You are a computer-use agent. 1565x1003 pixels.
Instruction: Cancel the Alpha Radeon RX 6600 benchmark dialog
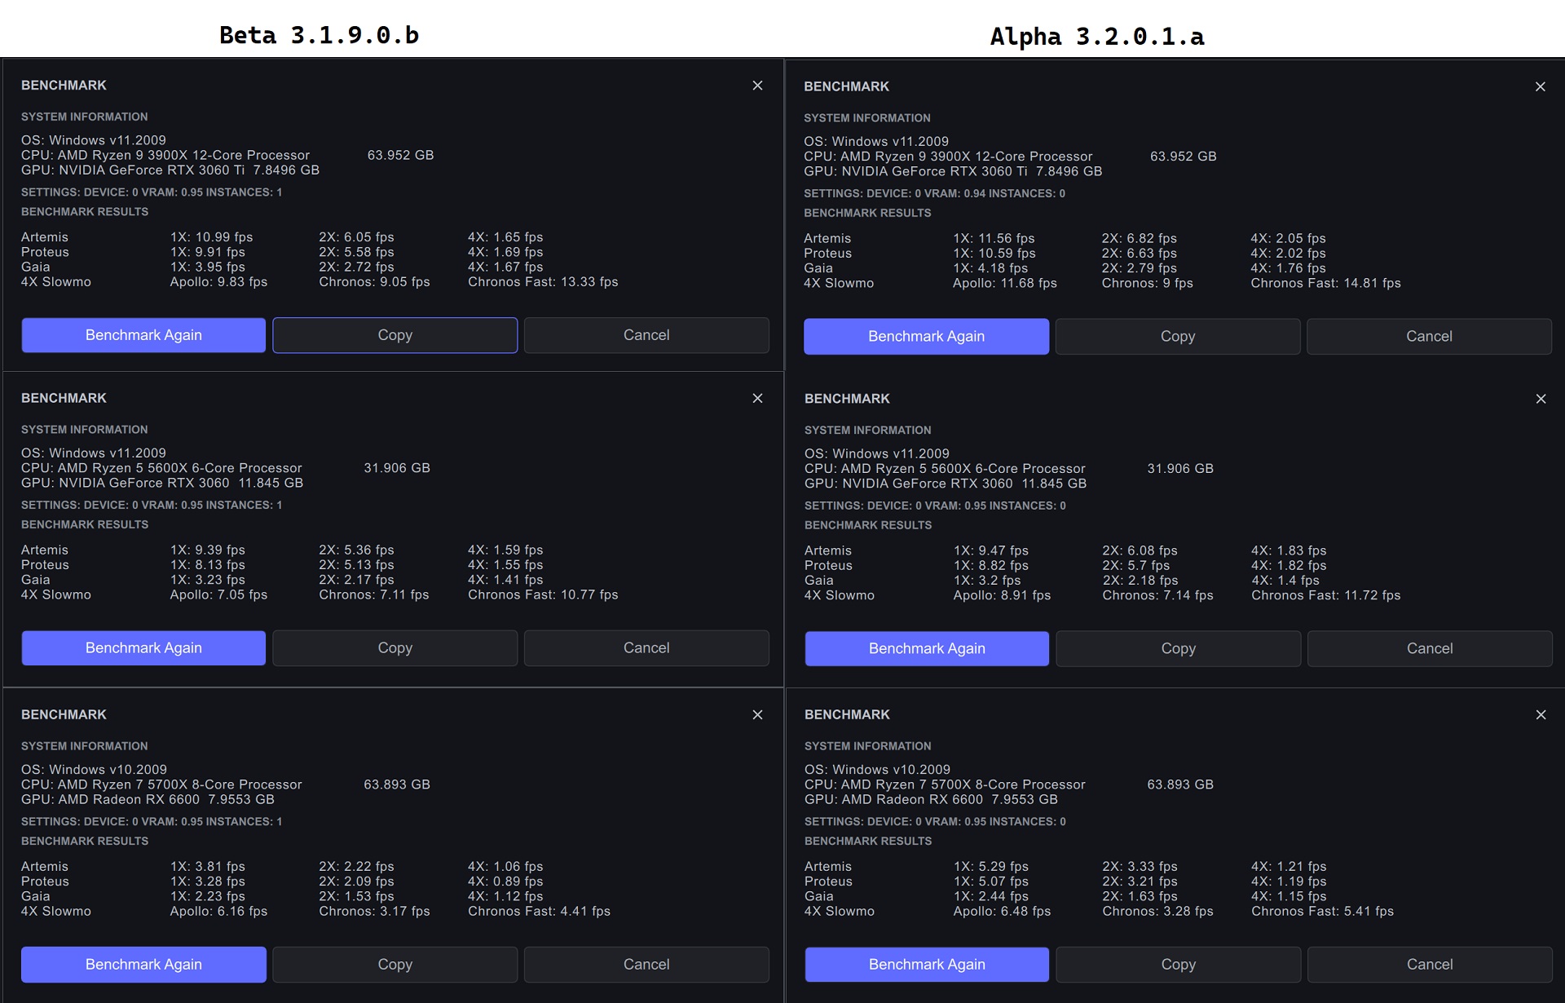[1429, 965]
